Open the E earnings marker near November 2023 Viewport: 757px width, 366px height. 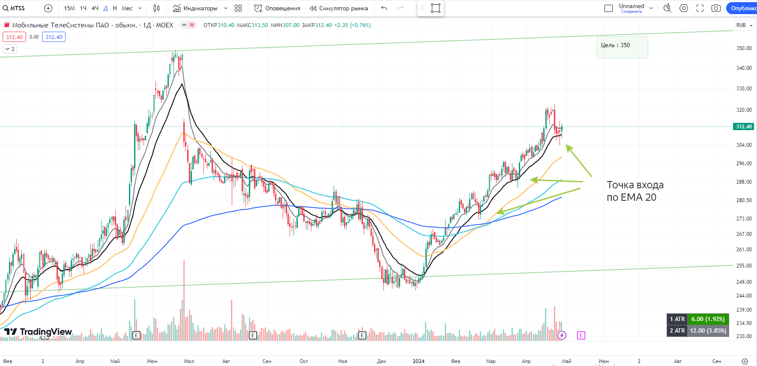[362, 336]
